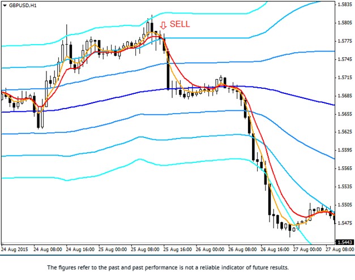Select price axis label 1.5655
Viewport: 355px width, 280px height.
tap(345, 114)
